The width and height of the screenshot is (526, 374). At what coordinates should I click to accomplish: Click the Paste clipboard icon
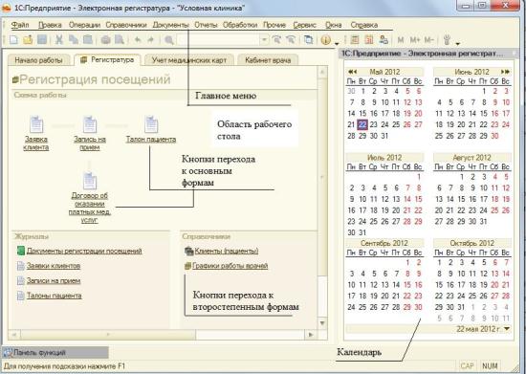tap(88, 40)
